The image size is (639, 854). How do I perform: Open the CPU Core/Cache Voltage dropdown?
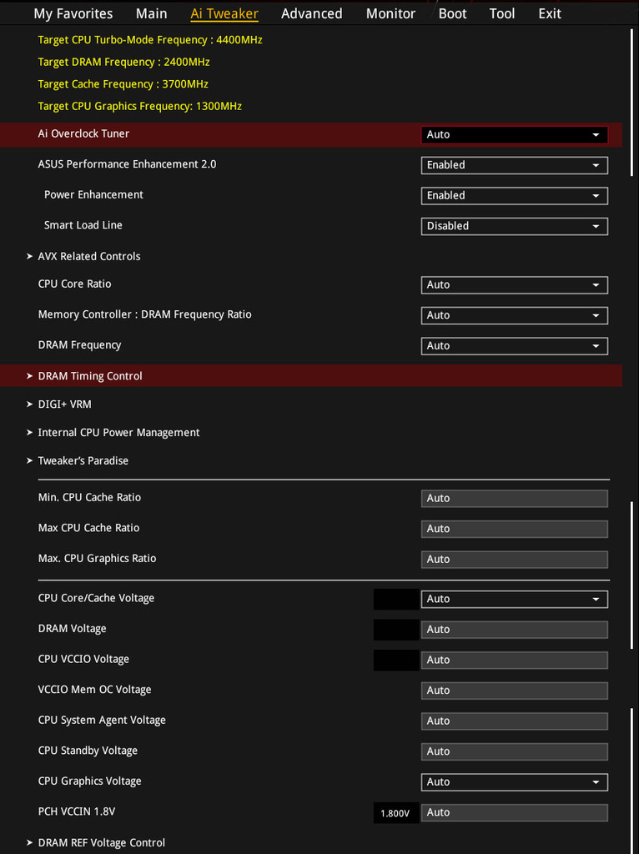pos(514,599)
